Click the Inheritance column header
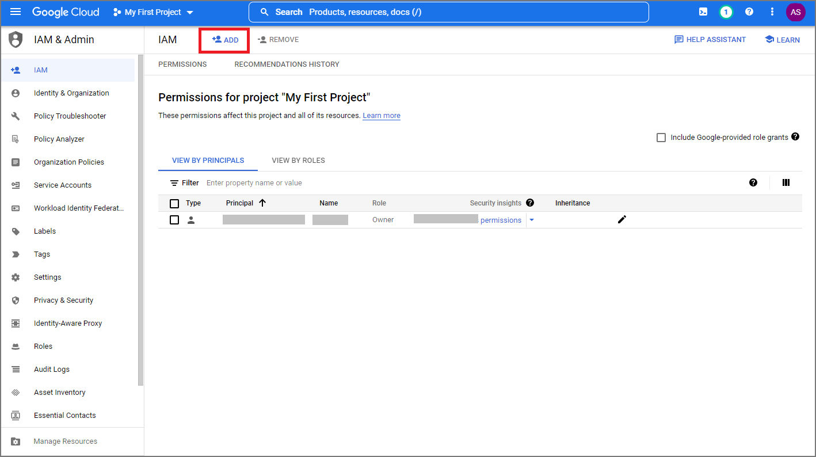The image size is (816, 457). click(x=573, y=203)
